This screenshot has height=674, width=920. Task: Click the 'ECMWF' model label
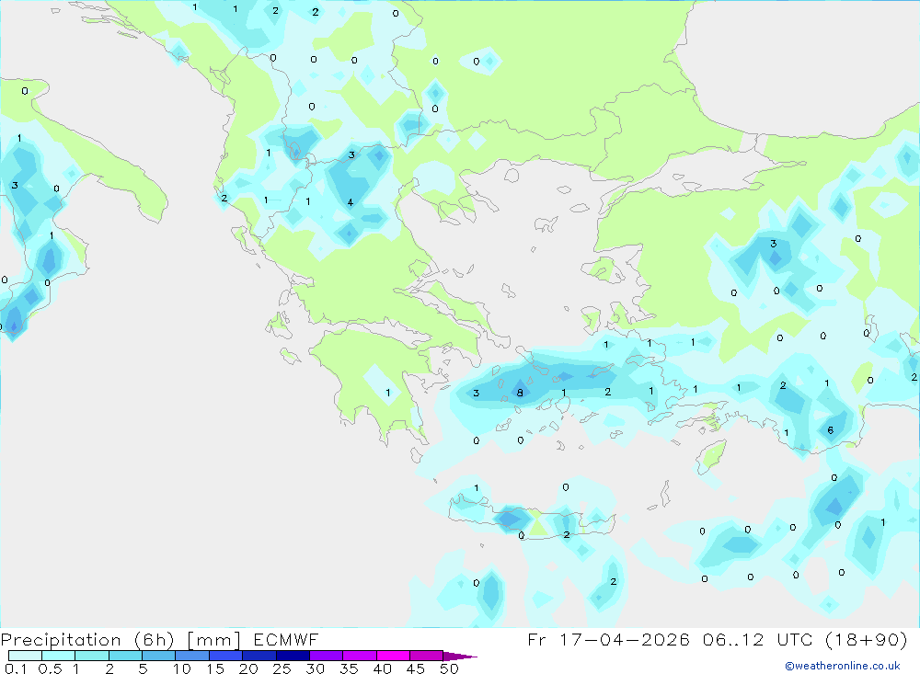coord(286,639)
